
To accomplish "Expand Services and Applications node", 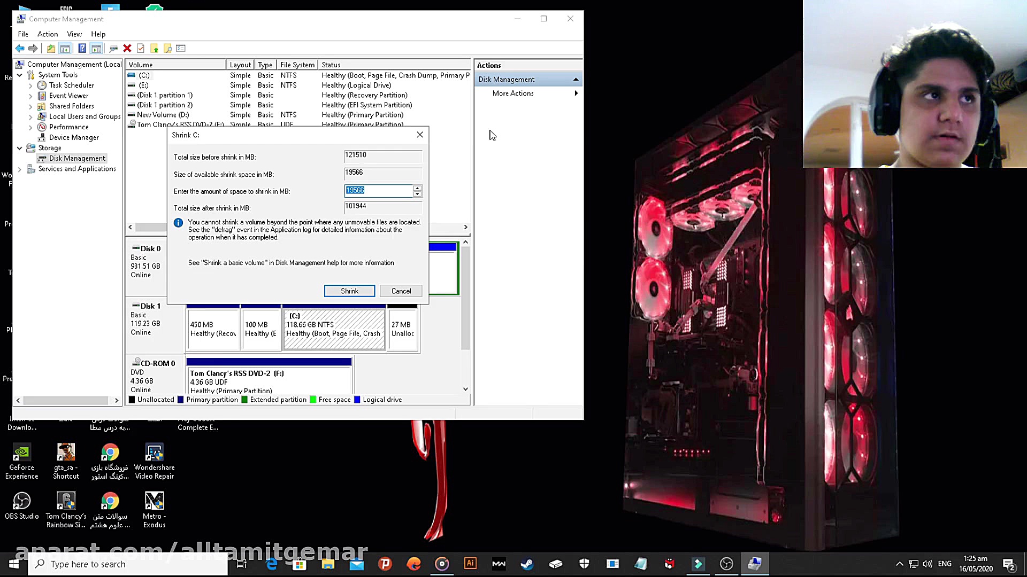I will [20, 169].
